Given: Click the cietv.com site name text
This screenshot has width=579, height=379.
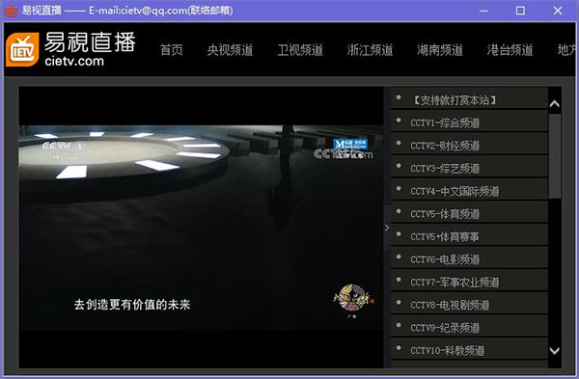Looking at the screenshot, I should pyautogui.click(x=74, y=61).
